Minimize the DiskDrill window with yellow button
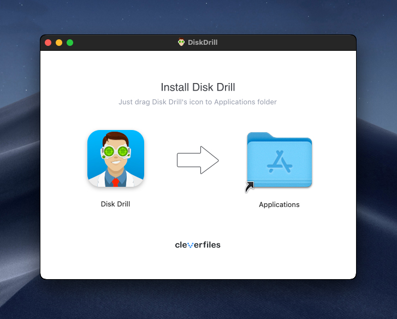397x319 pixels. 59,43
